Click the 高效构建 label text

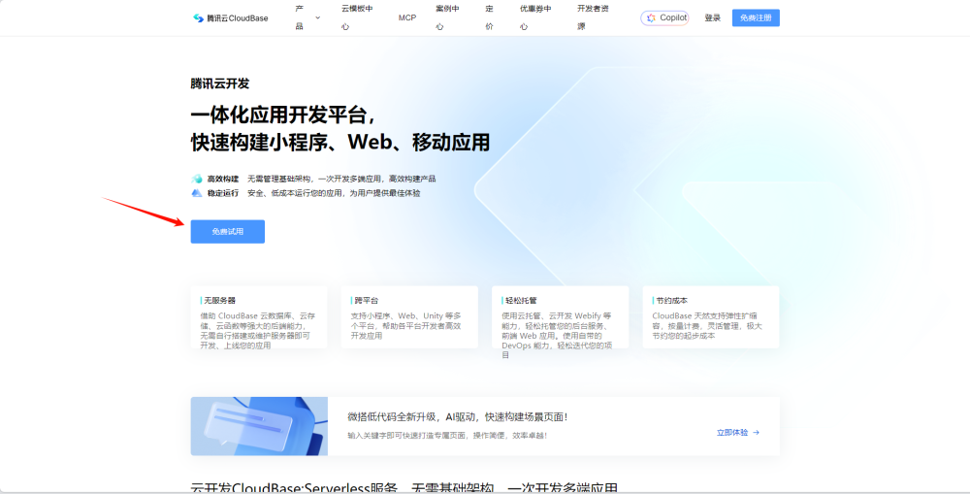tap(223, 179)
